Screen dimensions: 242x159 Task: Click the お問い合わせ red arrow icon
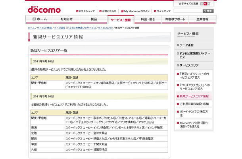[x=100, y=11]
